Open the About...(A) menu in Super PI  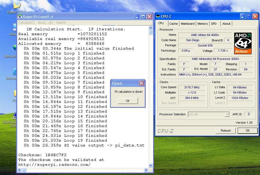pyautogui.click(x=45, y=23)
